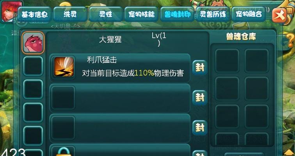Open the 宠物技能 tab
The image size is (295, 156).
pyautogui.click(x=142, y=14)
